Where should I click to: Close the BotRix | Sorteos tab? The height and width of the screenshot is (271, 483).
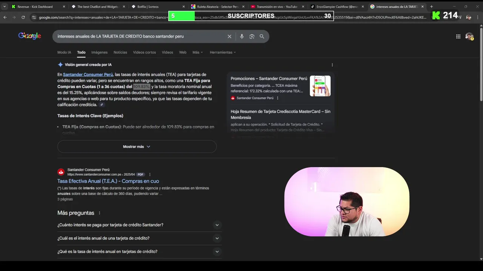[x=183, y=7]
